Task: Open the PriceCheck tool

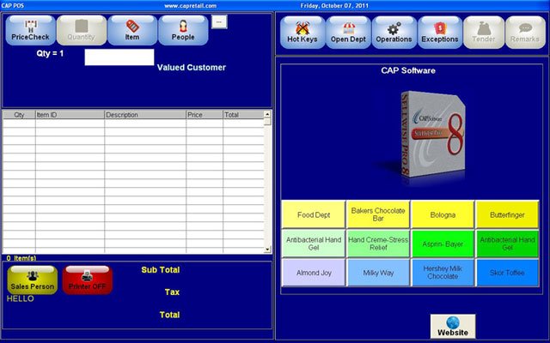Action: 31,31
